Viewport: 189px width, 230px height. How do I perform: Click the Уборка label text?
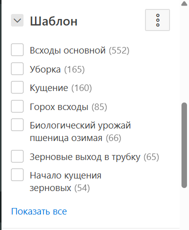tap(45, 69)
